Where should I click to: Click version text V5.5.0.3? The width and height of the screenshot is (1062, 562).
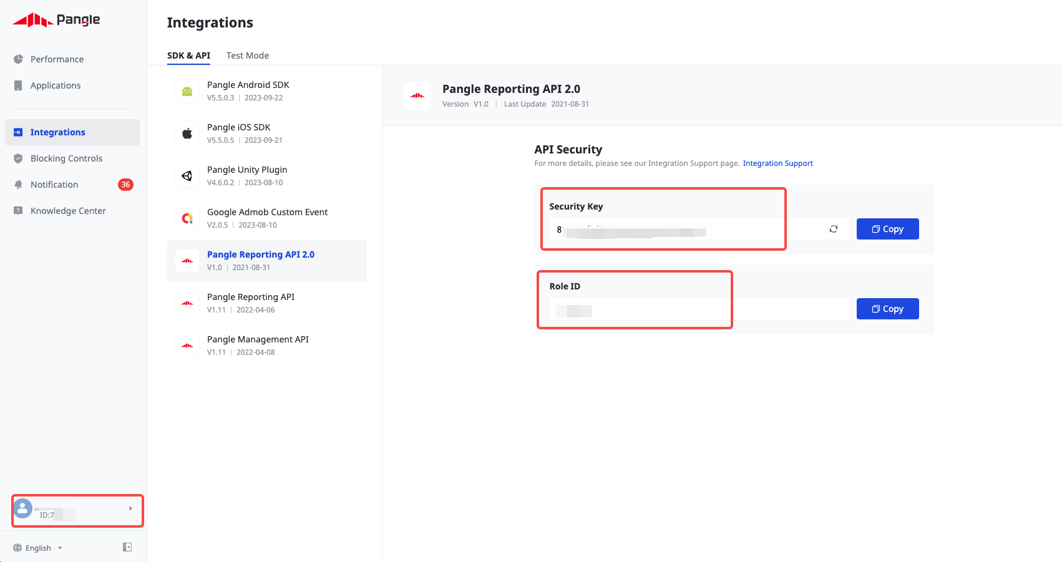pos(221,98)
